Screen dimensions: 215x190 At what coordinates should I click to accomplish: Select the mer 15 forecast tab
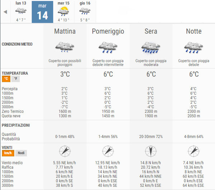63,11
